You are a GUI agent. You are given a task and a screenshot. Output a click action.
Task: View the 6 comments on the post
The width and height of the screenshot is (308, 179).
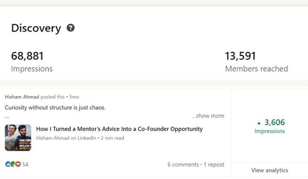click(183, 164)
